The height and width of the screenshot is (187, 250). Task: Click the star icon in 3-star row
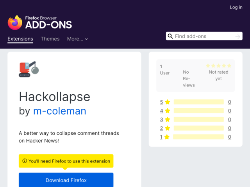(168, 120)
